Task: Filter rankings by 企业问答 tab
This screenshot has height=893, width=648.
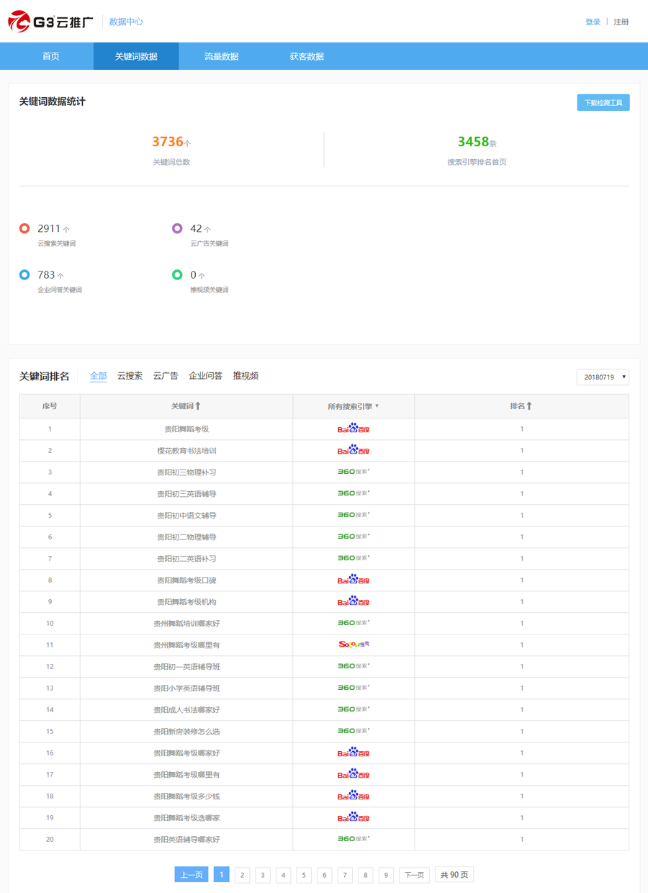Action: click(x=206, y=376)
